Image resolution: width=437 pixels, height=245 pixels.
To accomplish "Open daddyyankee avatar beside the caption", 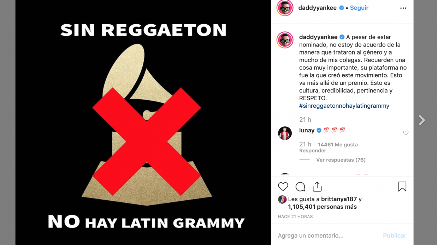I will point(285,40).
